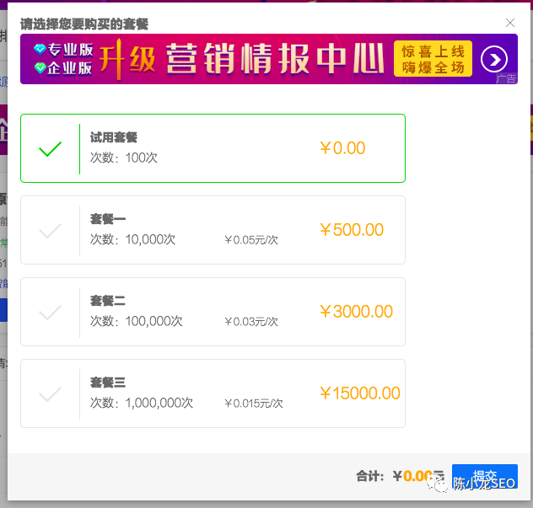Click the green diamond icon beside 企业版
533x508 pixels.
point(40,68)
